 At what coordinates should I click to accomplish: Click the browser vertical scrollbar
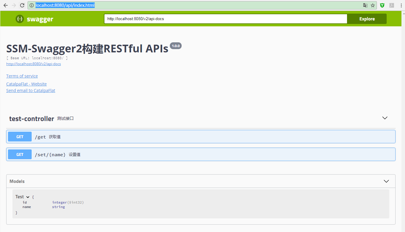pos(404,121)
